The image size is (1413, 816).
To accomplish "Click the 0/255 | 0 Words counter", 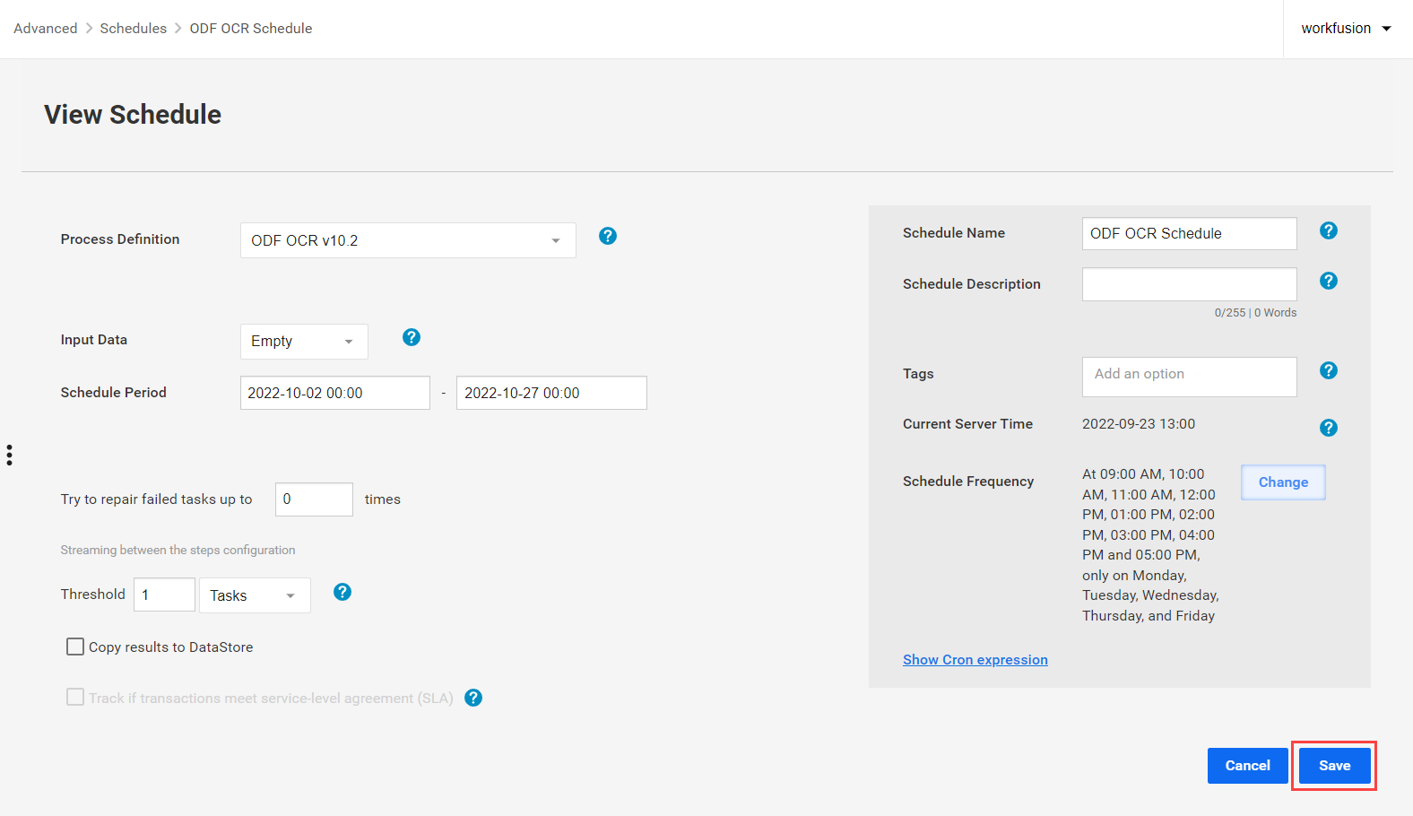I will (1255, 313).
